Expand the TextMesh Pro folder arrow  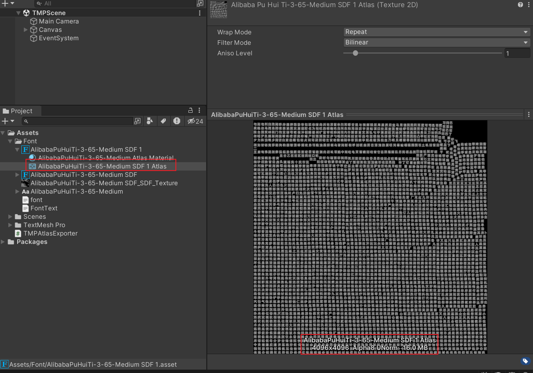(x=10, y=225)
